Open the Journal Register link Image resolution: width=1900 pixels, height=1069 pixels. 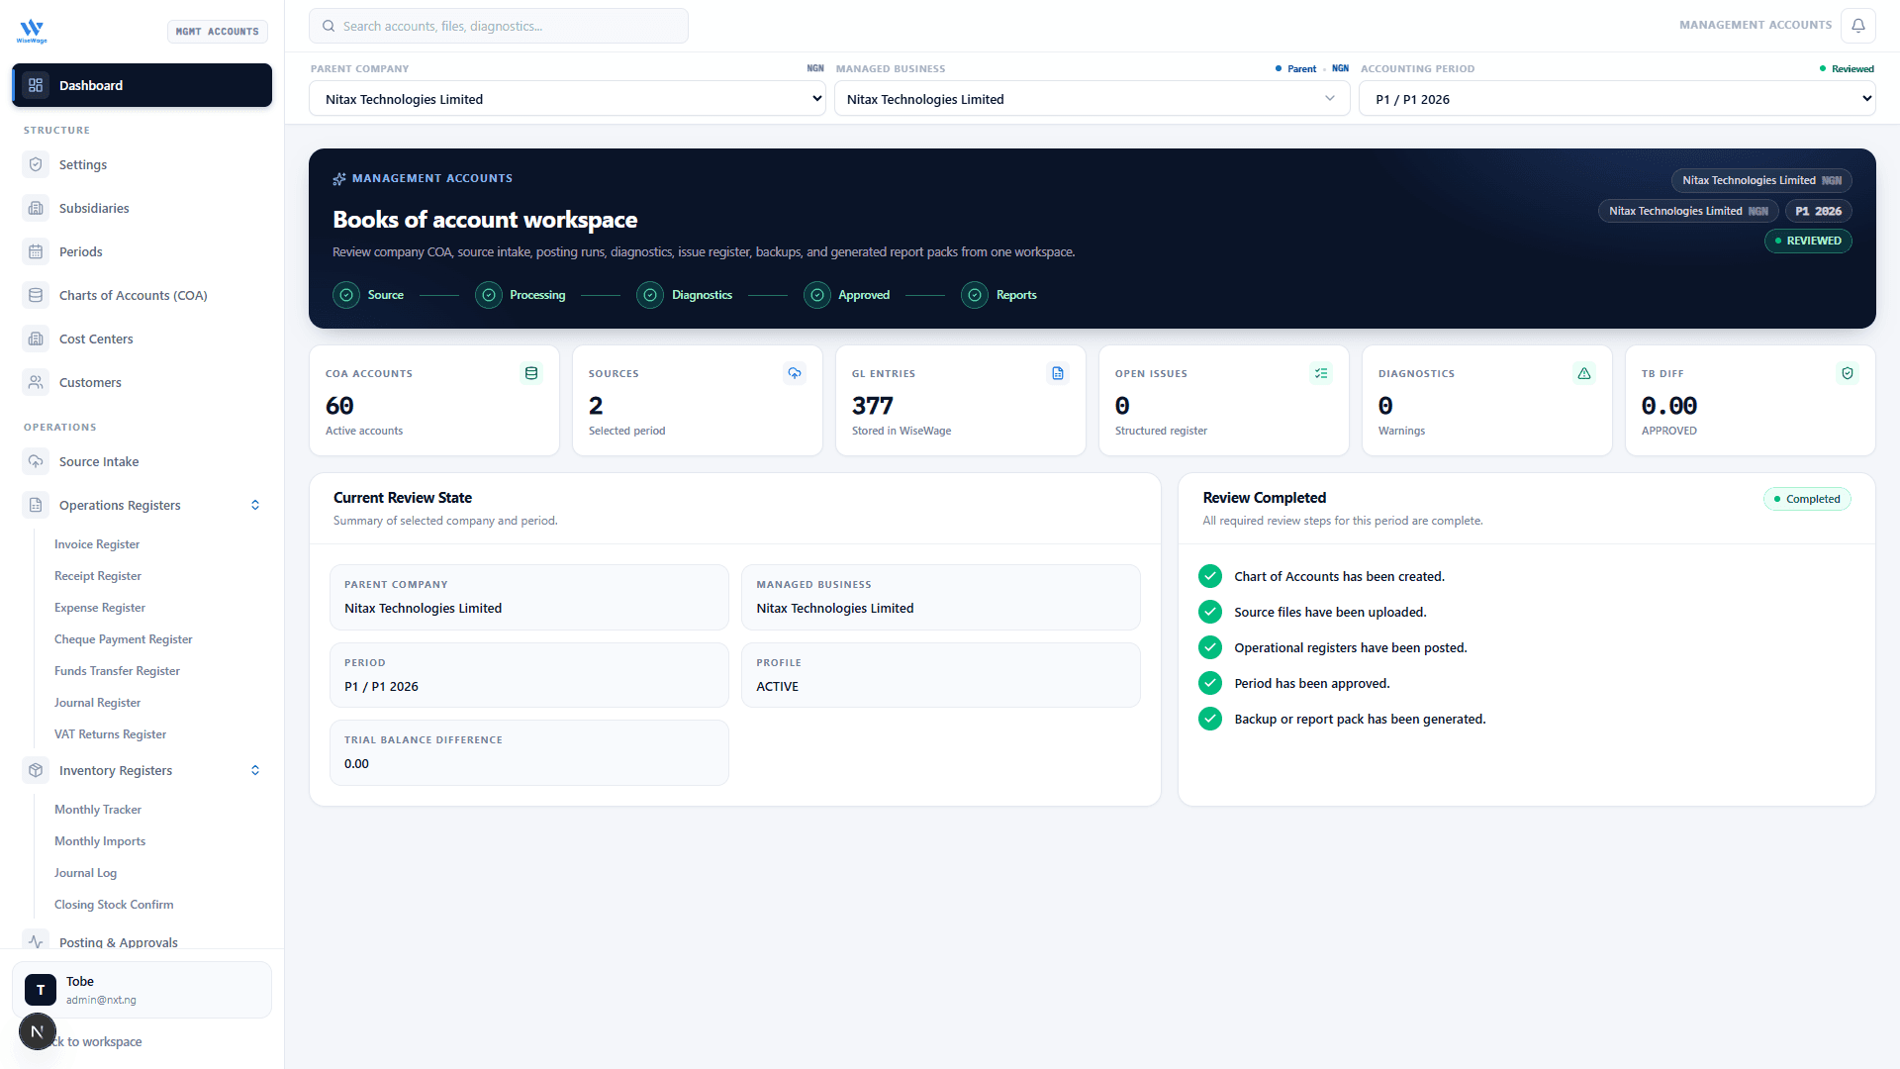98,703
